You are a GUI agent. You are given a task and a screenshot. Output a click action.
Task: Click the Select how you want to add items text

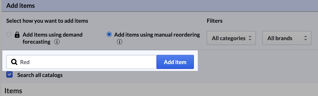point(47,21)
